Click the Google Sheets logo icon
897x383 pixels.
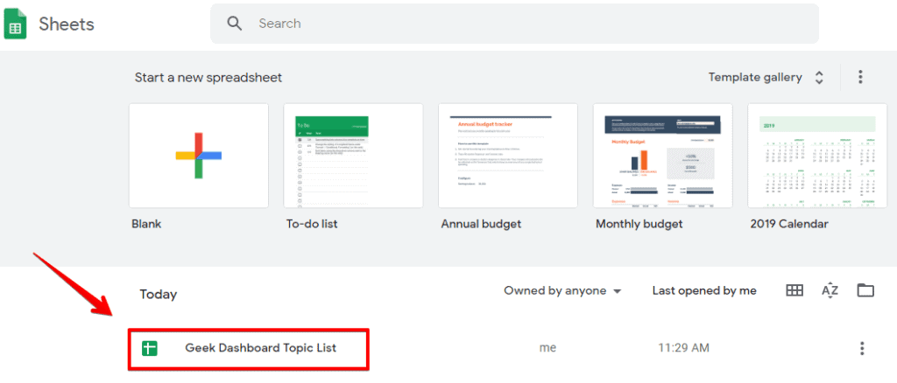point(15,24)
